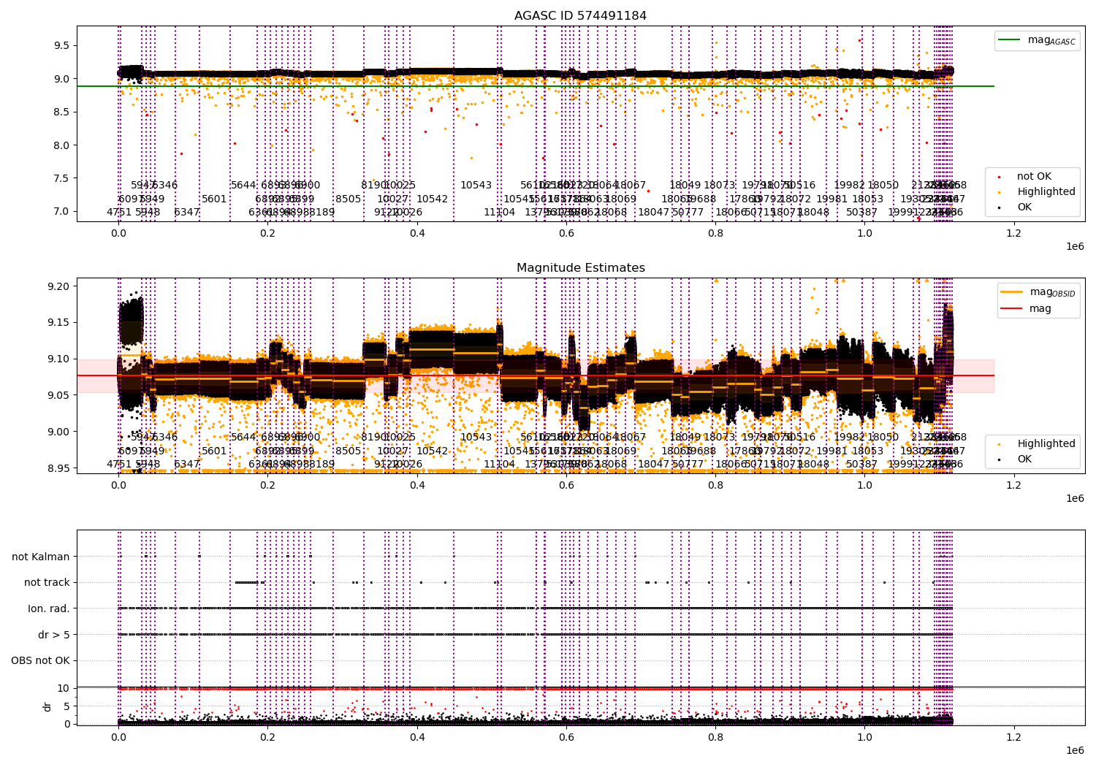This screenshot has height=767, width=1096.
Task: Click obsid label '18073' in the top plot
Action: [x=719, y=186]
